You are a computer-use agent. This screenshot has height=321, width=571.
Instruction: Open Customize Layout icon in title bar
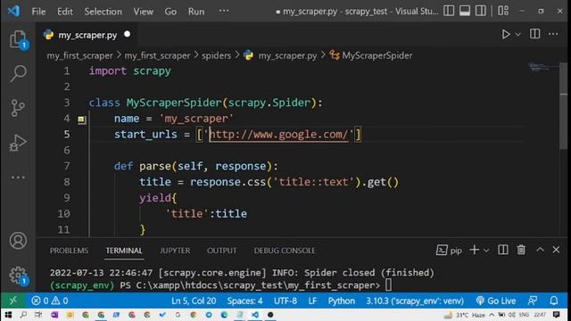503,11
